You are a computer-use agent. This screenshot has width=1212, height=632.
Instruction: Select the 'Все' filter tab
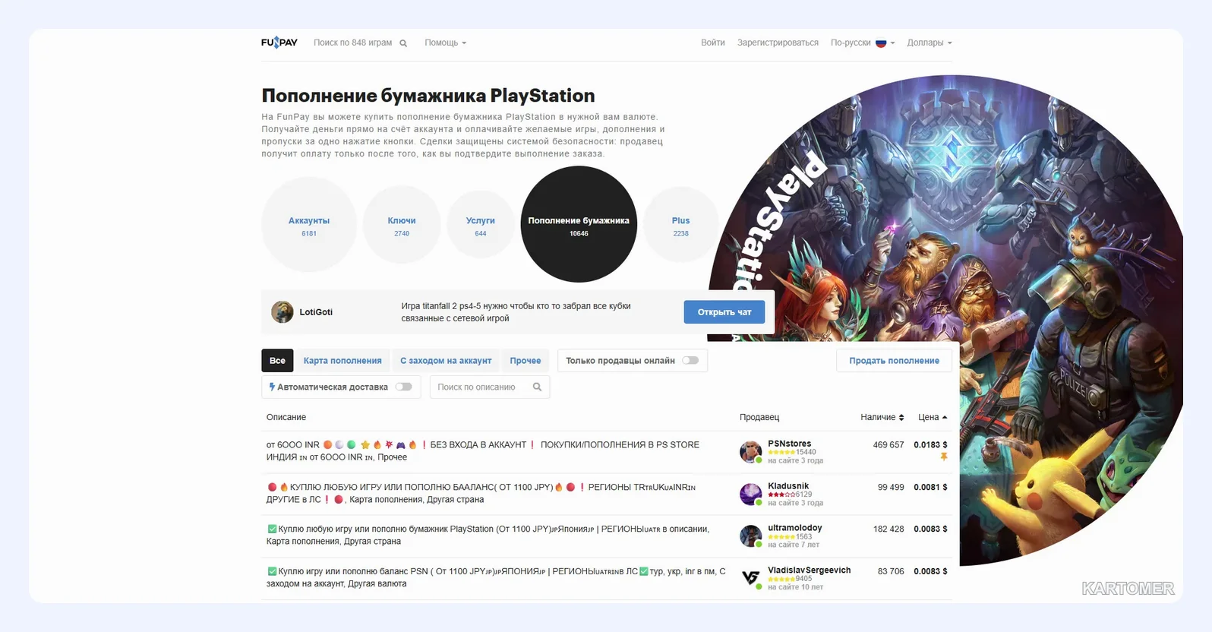(277, 361)
